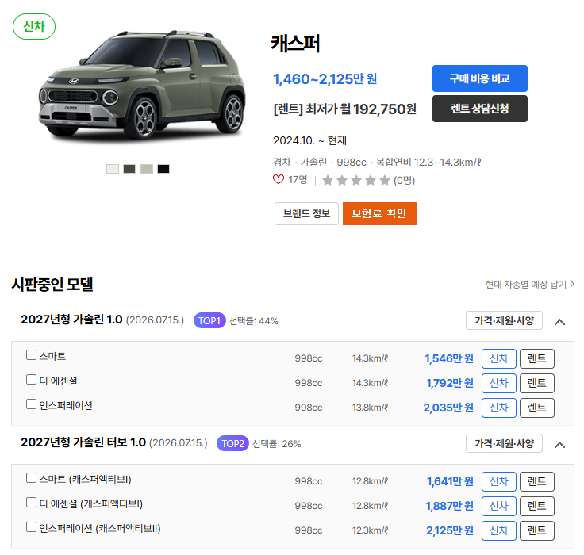Open 가격·제원·사양 for 가솔린 1.0
Image resolution: width=584 pixels, height=555 pixels.
point(504,320)
